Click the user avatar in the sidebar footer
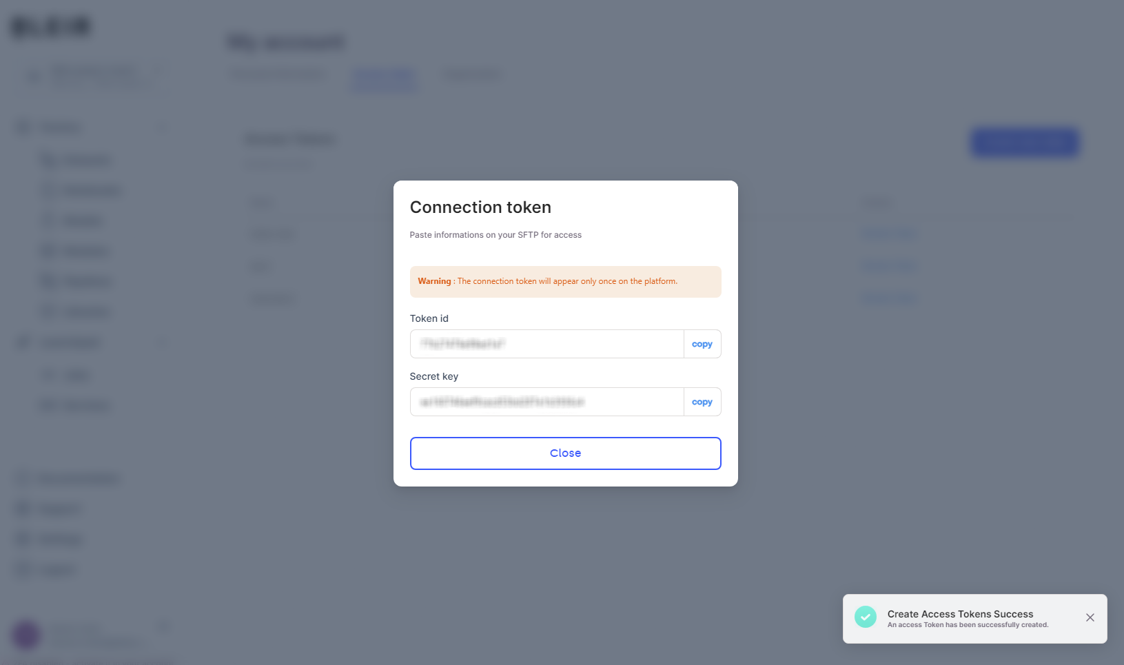This screenshot has width=1124, height=665. (x=25, y=634)
